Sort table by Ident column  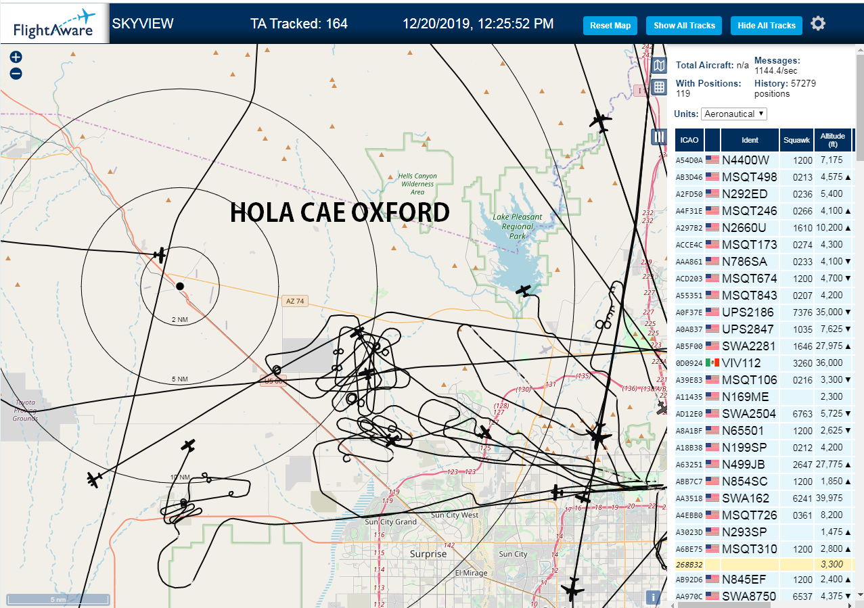coord(750,140)
